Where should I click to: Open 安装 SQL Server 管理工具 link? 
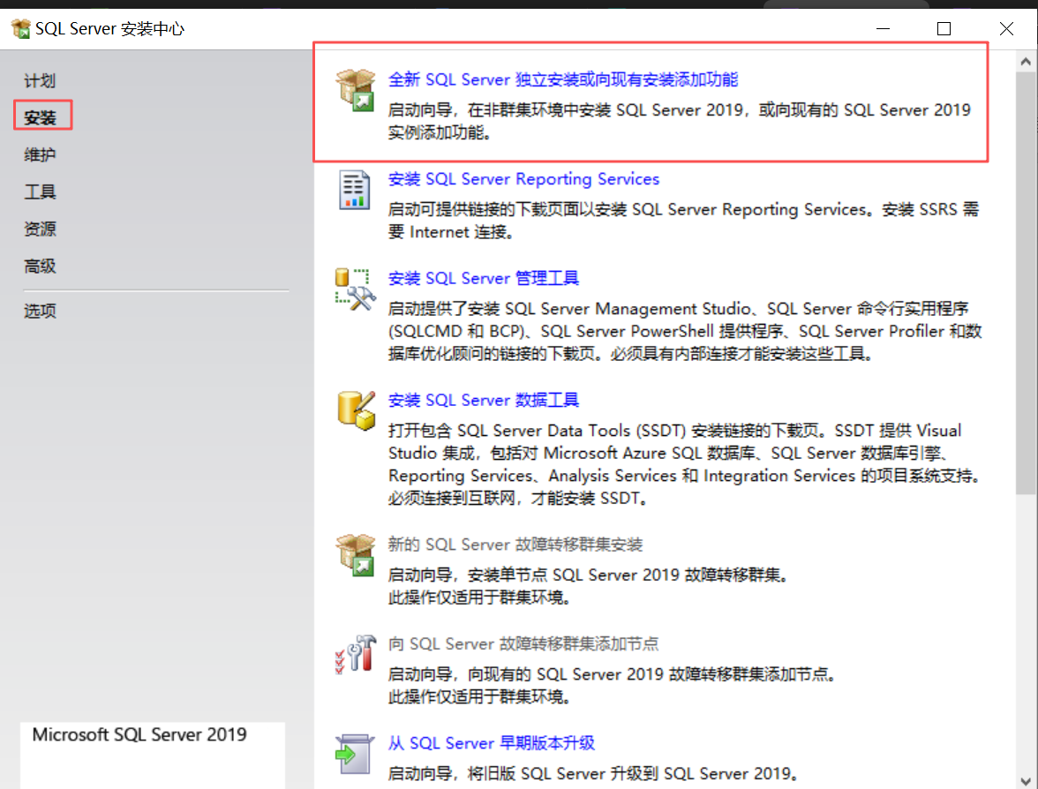(484, 278)
